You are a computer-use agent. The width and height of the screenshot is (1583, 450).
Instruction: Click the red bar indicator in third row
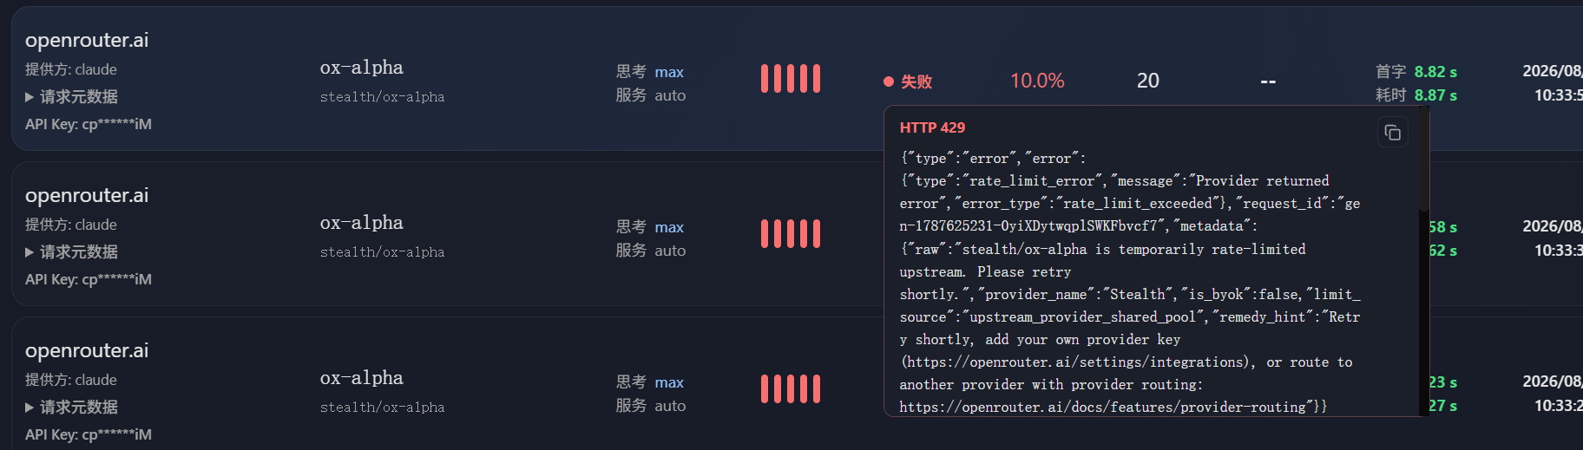[791, 389]
